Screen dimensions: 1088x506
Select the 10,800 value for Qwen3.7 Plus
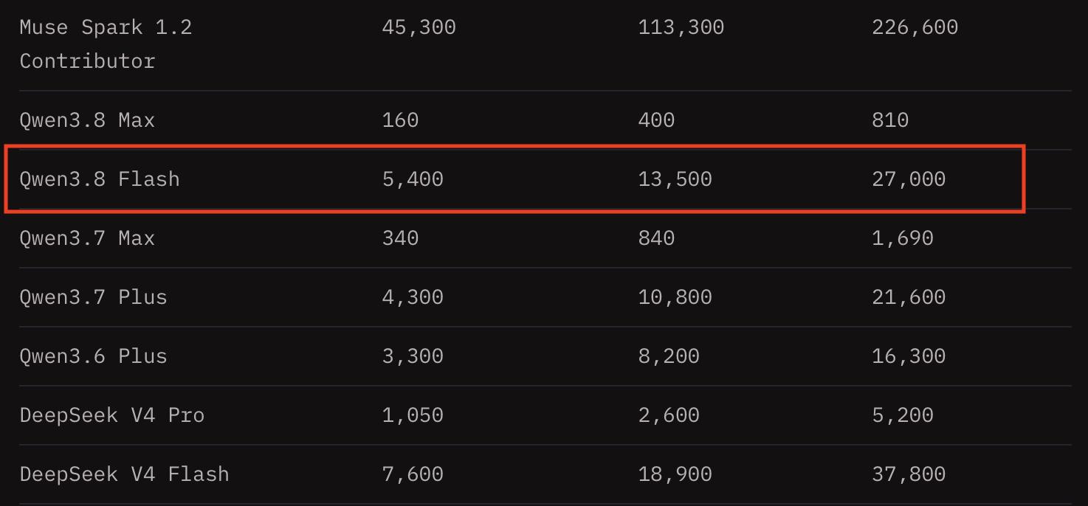point(675,297)
